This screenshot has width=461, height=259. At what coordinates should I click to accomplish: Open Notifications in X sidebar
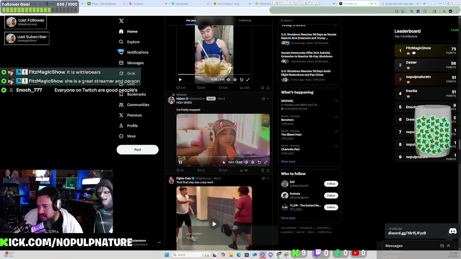pos(133,53)
